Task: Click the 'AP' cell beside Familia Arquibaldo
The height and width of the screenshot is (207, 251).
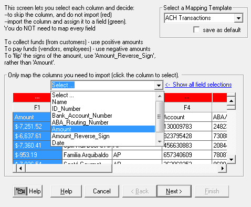Action: pos(137,155)
